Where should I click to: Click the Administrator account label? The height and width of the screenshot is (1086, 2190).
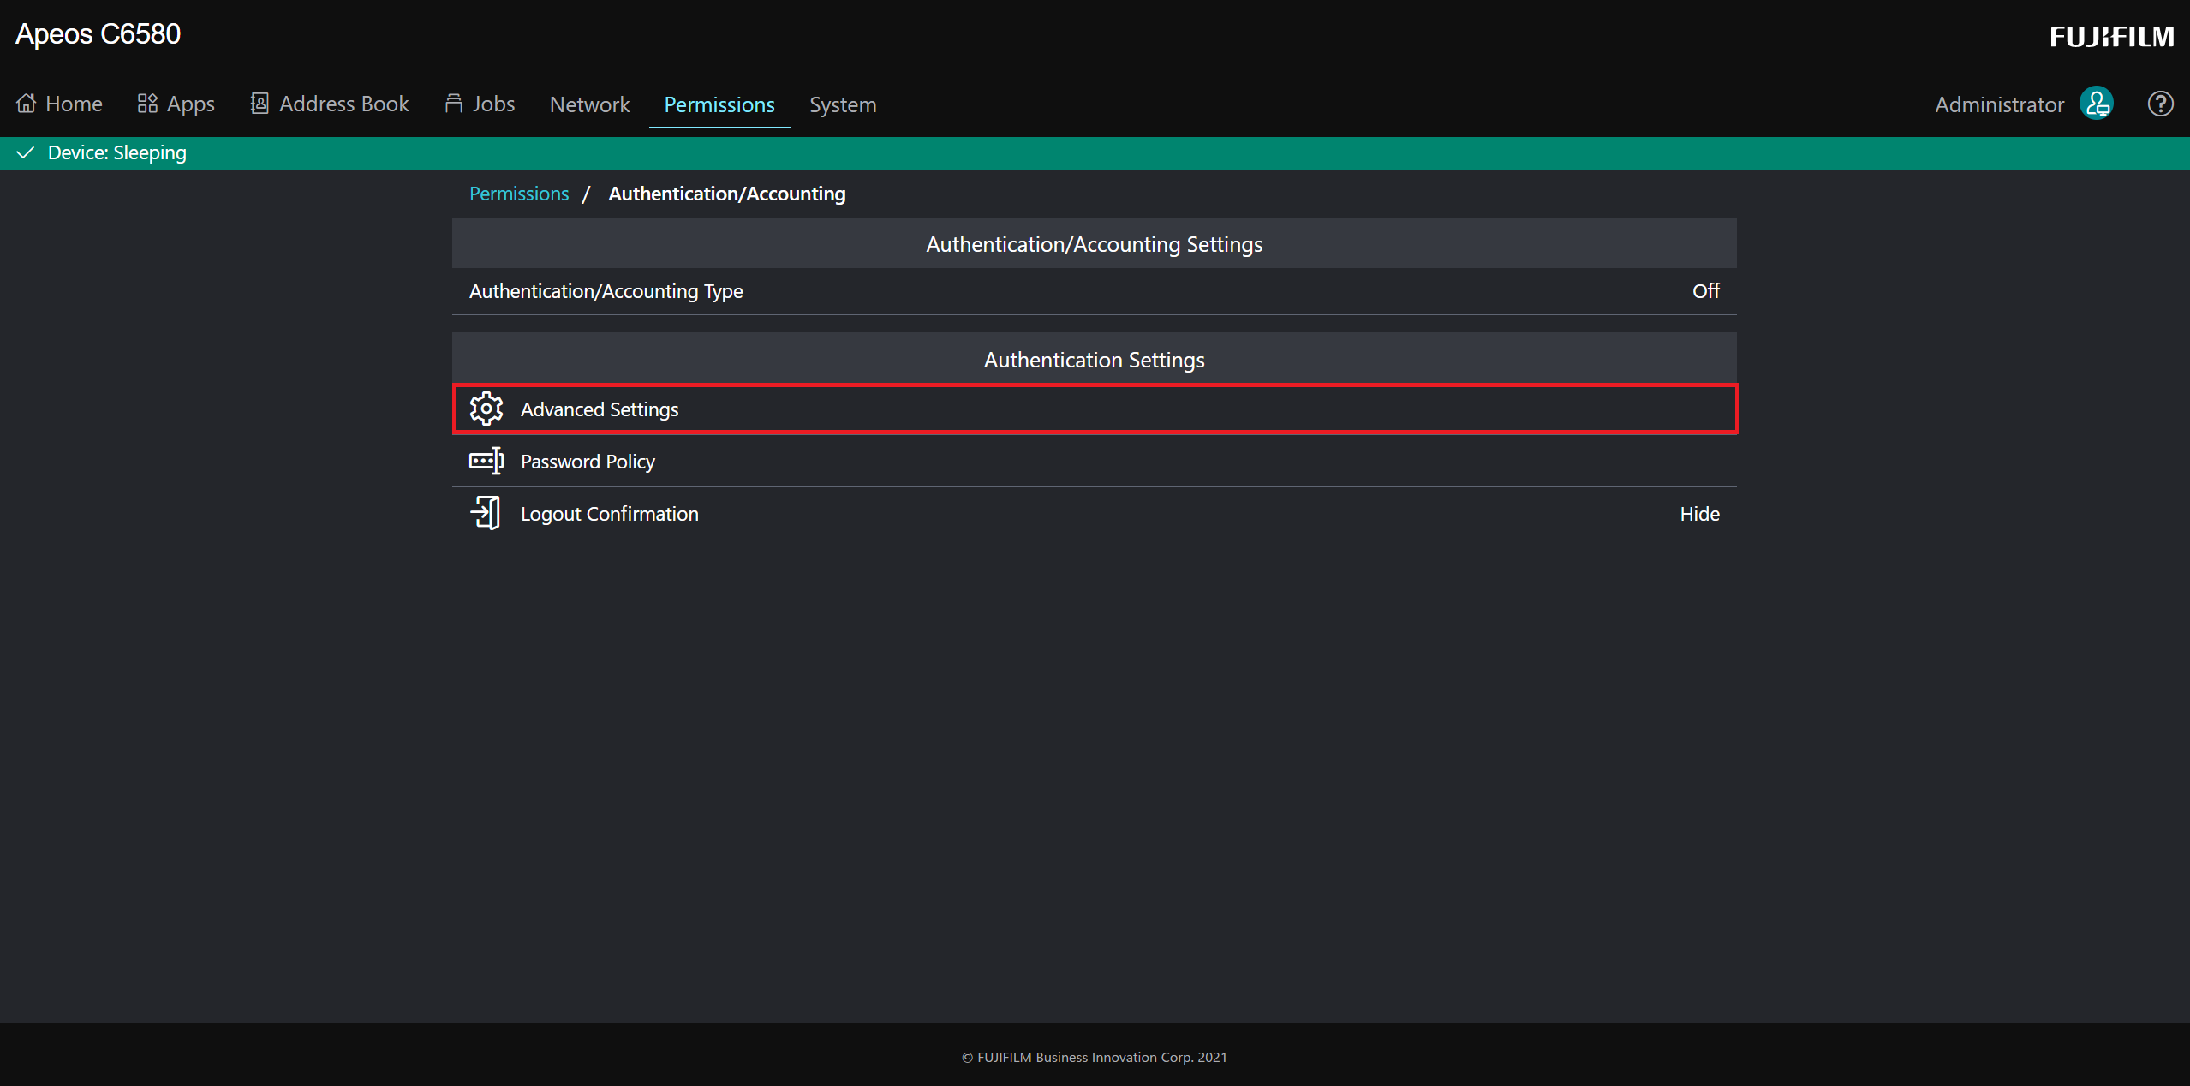point(1999,104)
